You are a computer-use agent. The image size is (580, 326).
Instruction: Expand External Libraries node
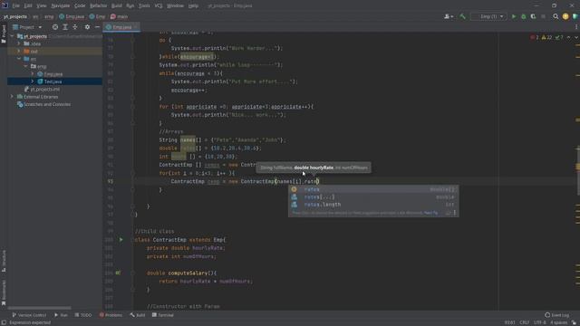[x=12, y=97]
